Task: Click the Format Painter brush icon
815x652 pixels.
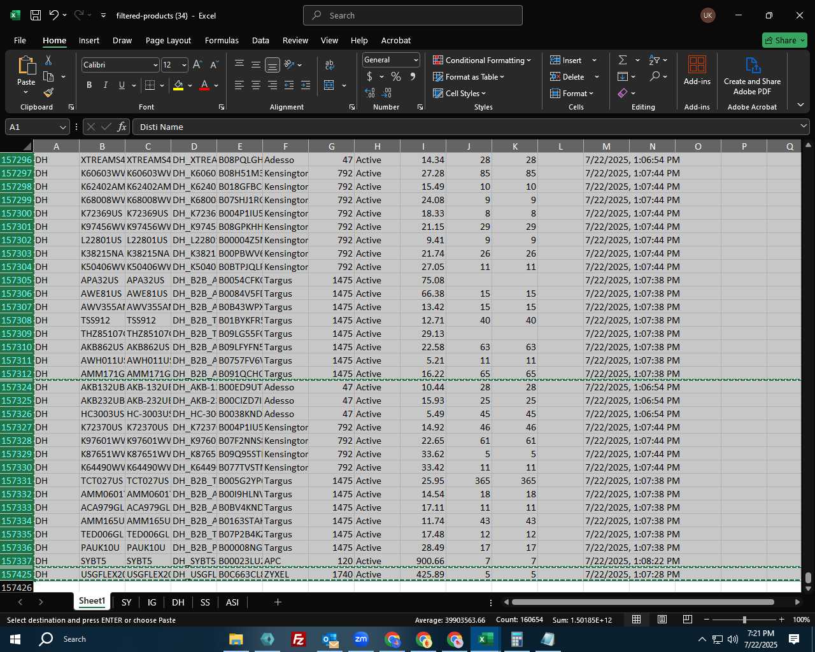Action: point(48,93)
